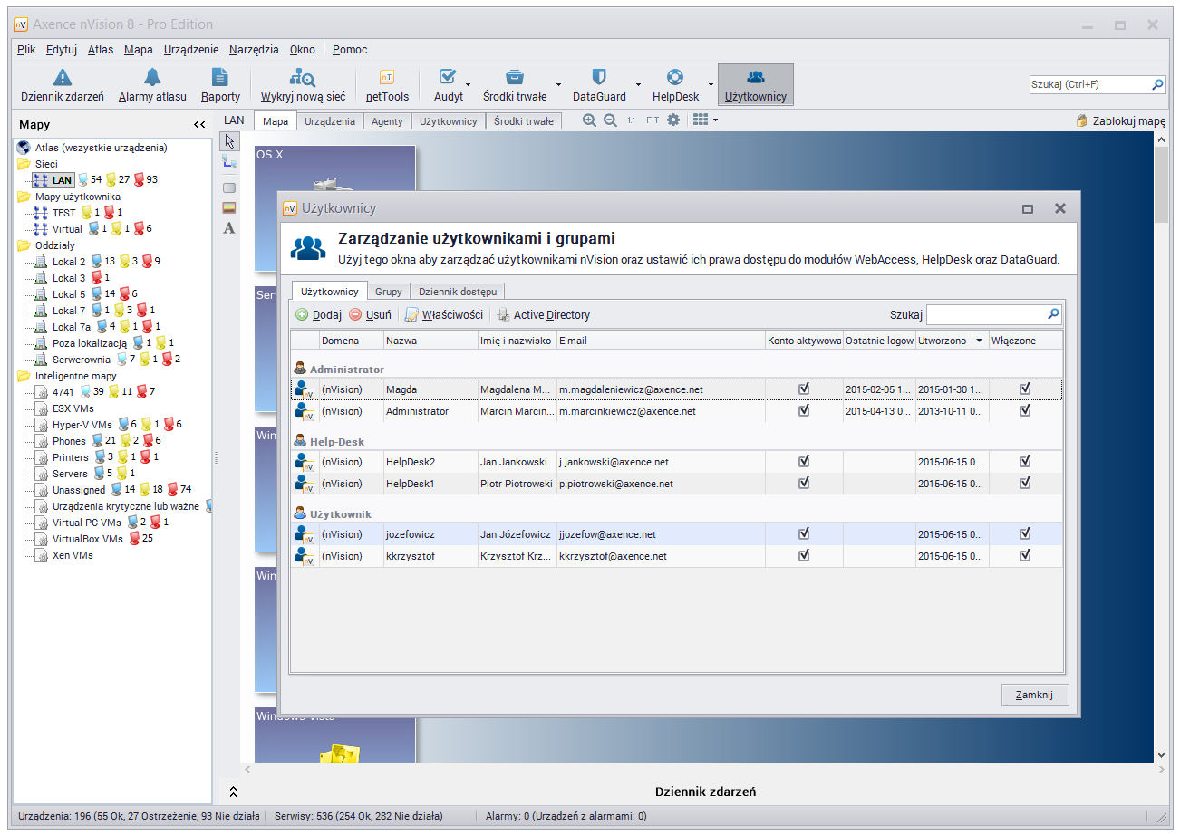Open Środki trwałe module

click(514, 85)
